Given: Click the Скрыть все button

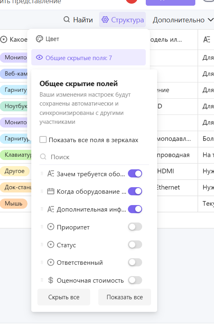Looking at the screenshot, I should click(64, 297).
